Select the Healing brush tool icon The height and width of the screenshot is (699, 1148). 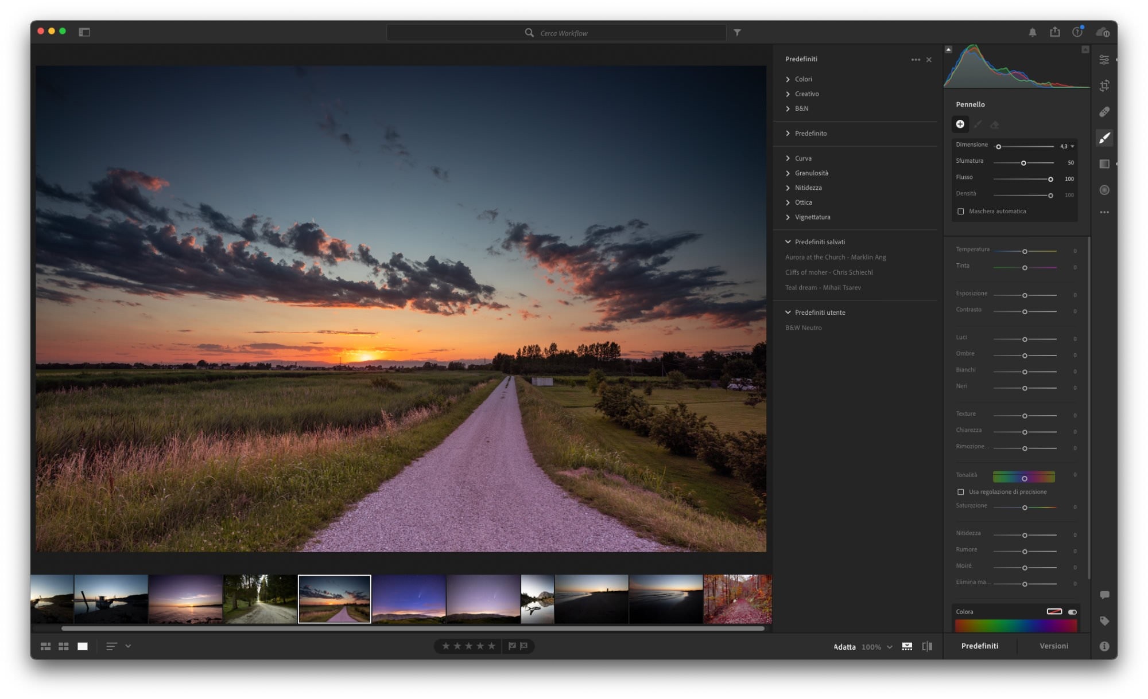(x=1104, y=112)
